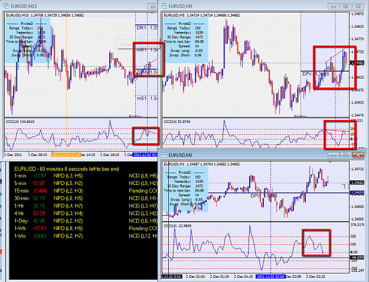Select the black 12.02 0:50 marker in M1
Image resolution: width=369 pixels, height=282 pixels.
pyautogui.click(x=171, y=276)
